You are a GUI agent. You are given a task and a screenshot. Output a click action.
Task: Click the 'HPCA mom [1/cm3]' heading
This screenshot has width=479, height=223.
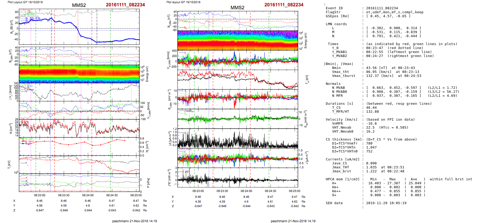pyautogui.click(x=343, y=179)
